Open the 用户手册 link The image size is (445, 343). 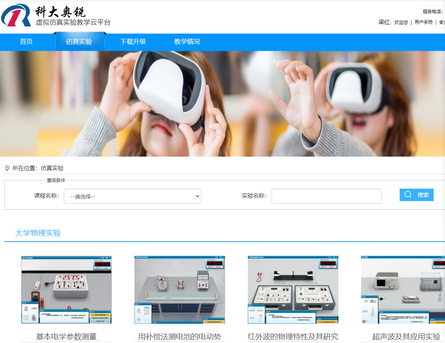tap(423, 22)
